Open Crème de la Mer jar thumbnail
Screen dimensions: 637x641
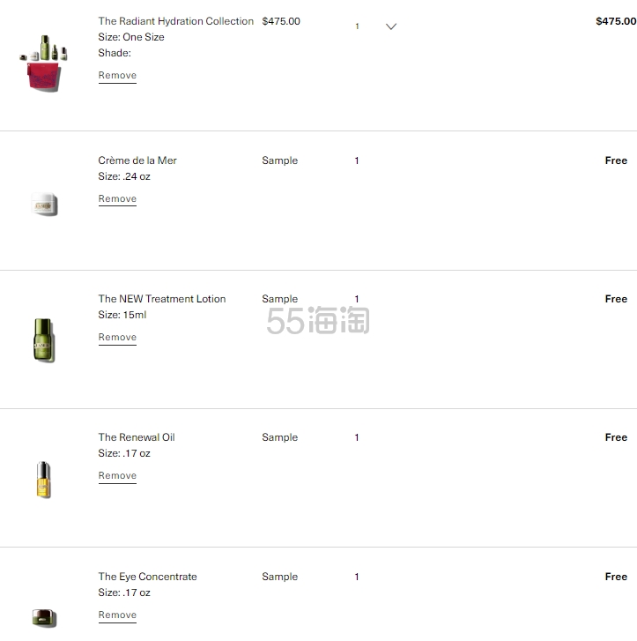click(x=45, y=204)
